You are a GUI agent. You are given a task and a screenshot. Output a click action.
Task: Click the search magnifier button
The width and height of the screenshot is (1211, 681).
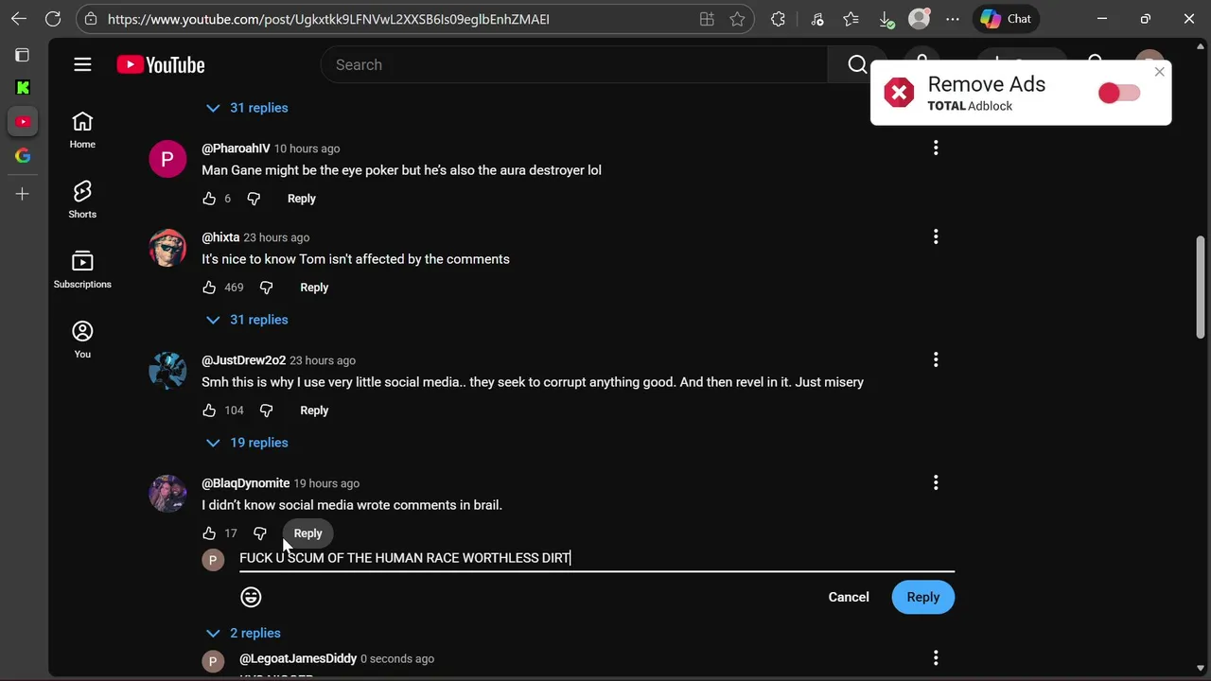click(x=857, y=64)
